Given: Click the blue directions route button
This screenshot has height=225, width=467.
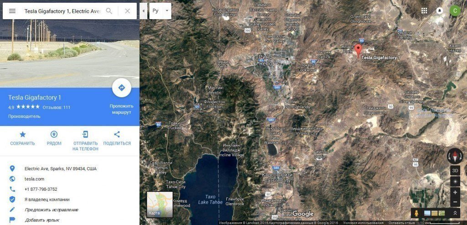Looking at the screenshot, I should 121,88.
